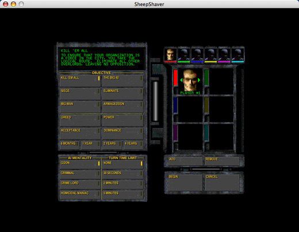
Task: Show next portrait with right green arrow
Action: pos(199,80)
